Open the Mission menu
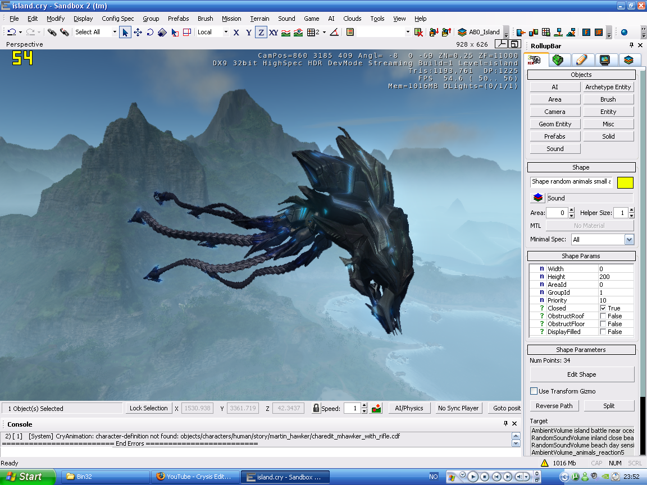This screenshot has width=647, height=485. pyautogui.click(x=231, y=19)
